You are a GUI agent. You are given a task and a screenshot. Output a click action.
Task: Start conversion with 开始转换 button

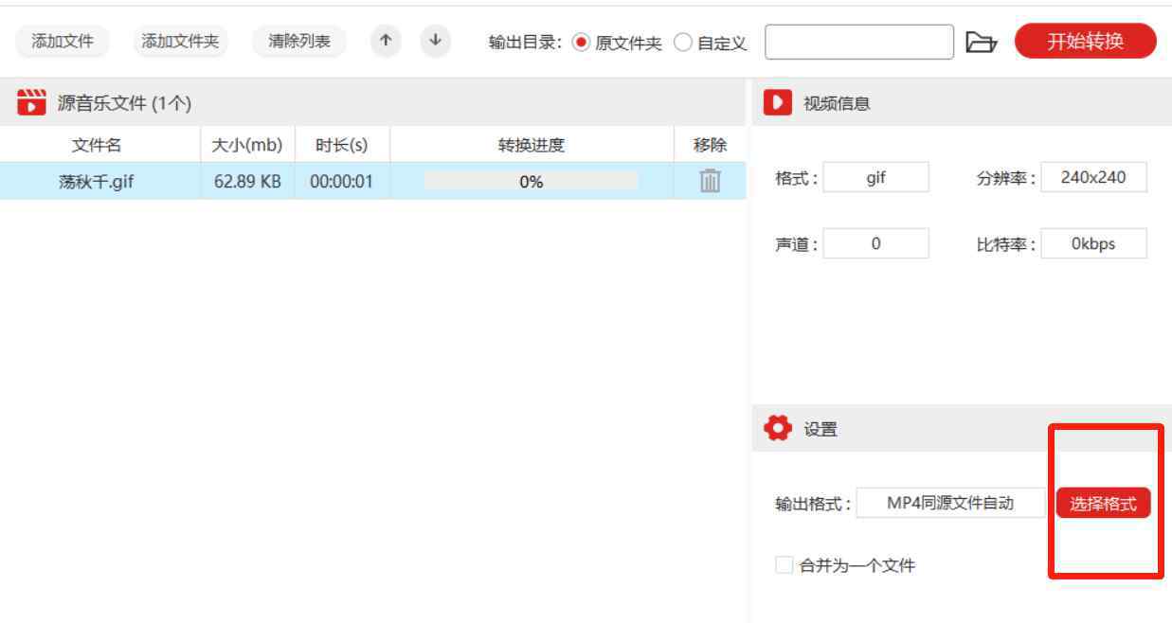1085,42
